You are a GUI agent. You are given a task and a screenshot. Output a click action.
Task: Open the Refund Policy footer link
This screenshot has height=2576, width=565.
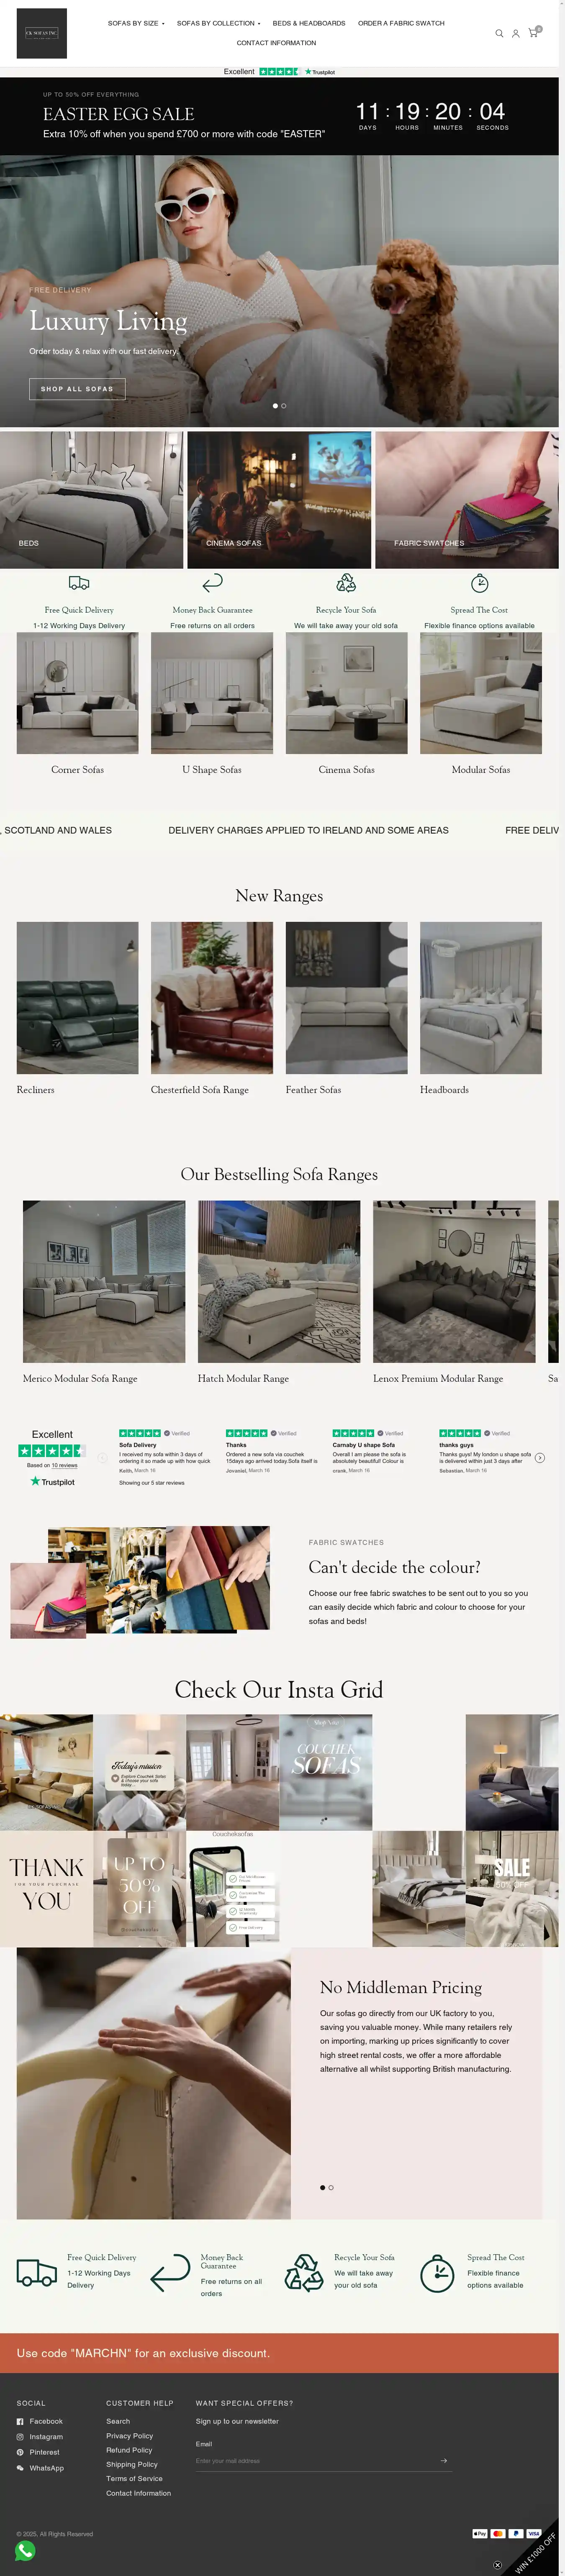click(129, 2449)
